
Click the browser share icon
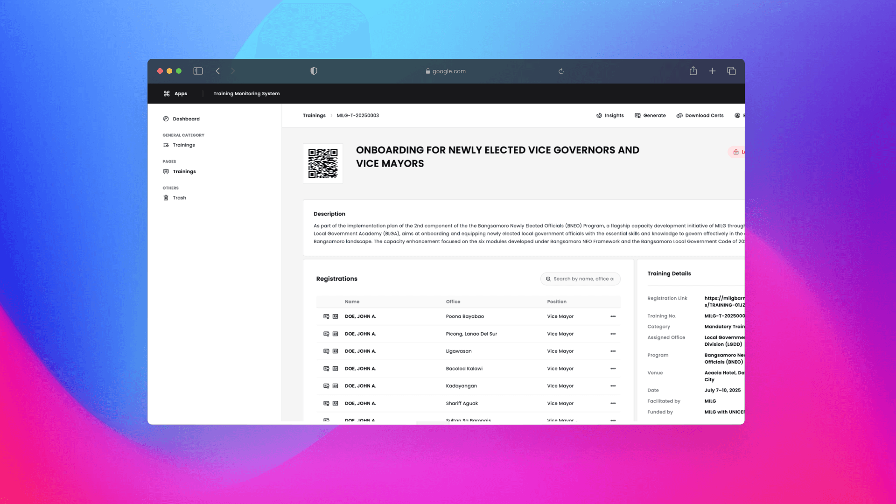(x=693, y=71)
